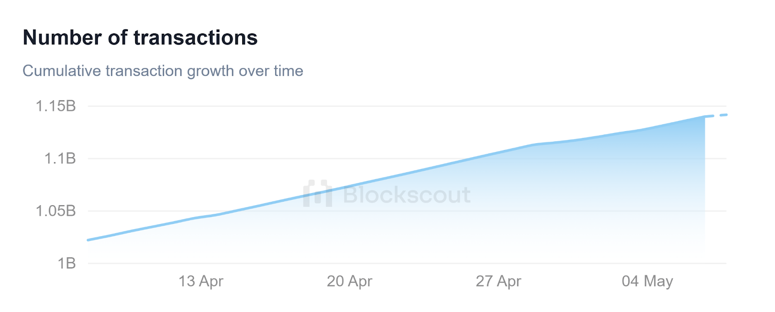The height and width of the screenshot is (312, 775).
Task: Click the chart line above 27 Apr
Action: coord(498,152)
